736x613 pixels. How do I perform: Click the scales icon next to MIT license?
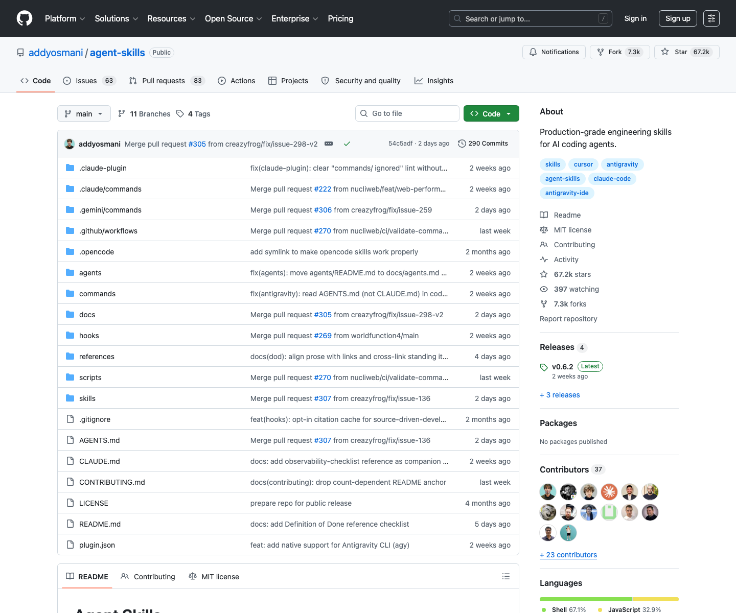(544, 230)
